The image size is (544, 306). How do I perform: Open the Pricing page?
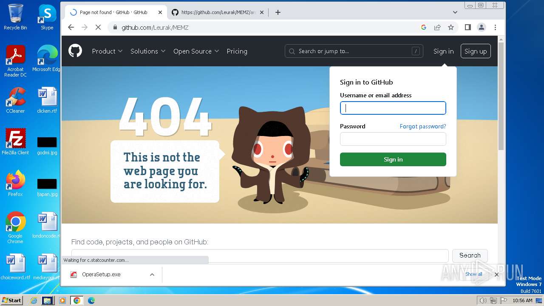237,51
